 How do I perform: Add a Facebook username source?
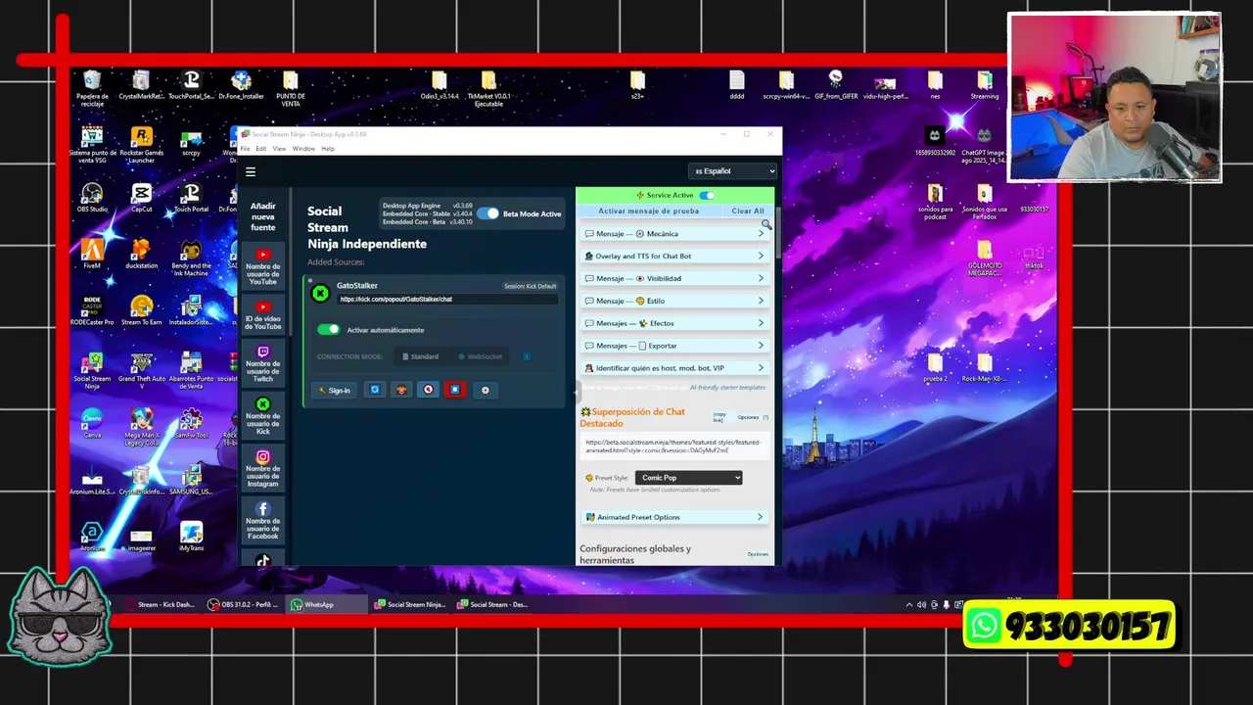coord(262,520)
